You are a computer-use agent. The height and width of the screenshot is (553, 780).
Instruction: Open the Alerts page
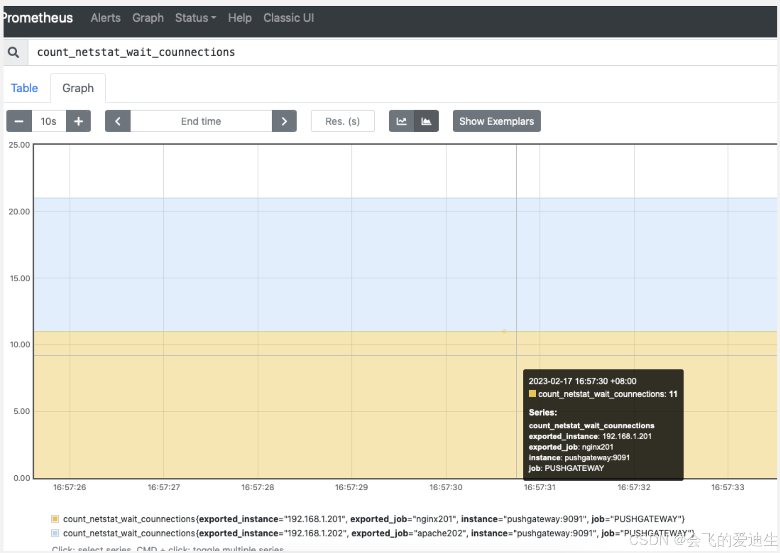[x=106, y=18]
